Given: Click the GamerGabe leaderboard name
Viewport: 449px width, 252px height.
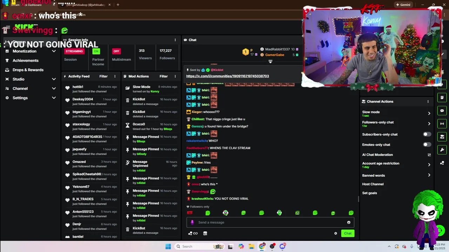Looking at the screenshot, I should pyautogui.click(x=275, y=55).
